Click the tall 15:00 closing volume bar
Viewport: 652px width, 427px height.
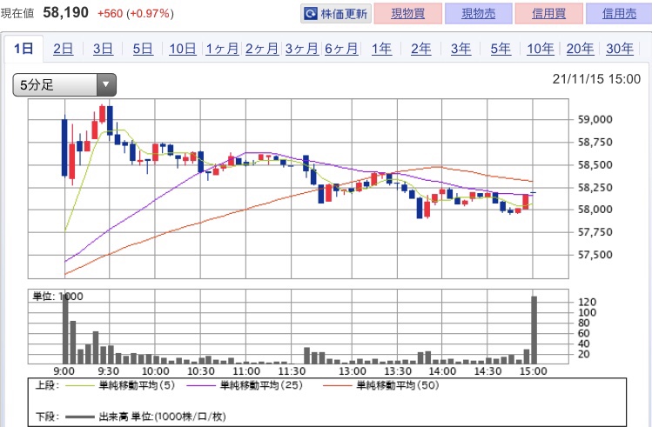tap(534, 330)
